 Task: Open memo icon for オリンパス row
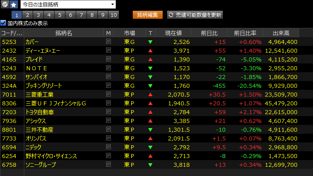pyautogui.click(x=108, y=138)
